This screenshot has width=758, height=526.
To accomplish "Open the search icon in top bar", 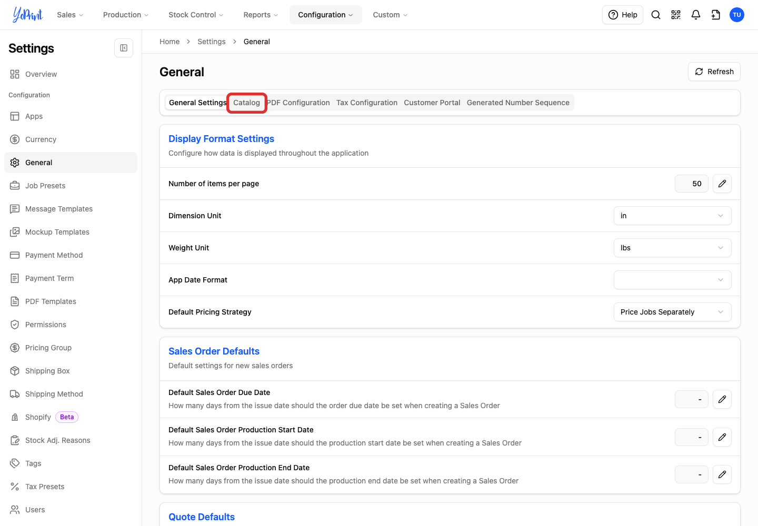I will (x=656, y=15).
